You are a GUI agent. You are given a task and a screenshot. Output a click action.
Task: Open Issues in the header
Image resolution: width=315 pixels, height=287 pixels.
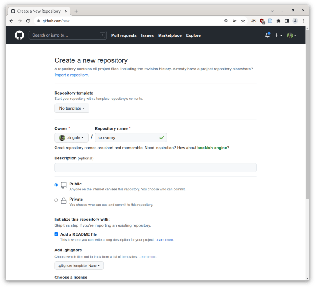[x=147, y=35]
